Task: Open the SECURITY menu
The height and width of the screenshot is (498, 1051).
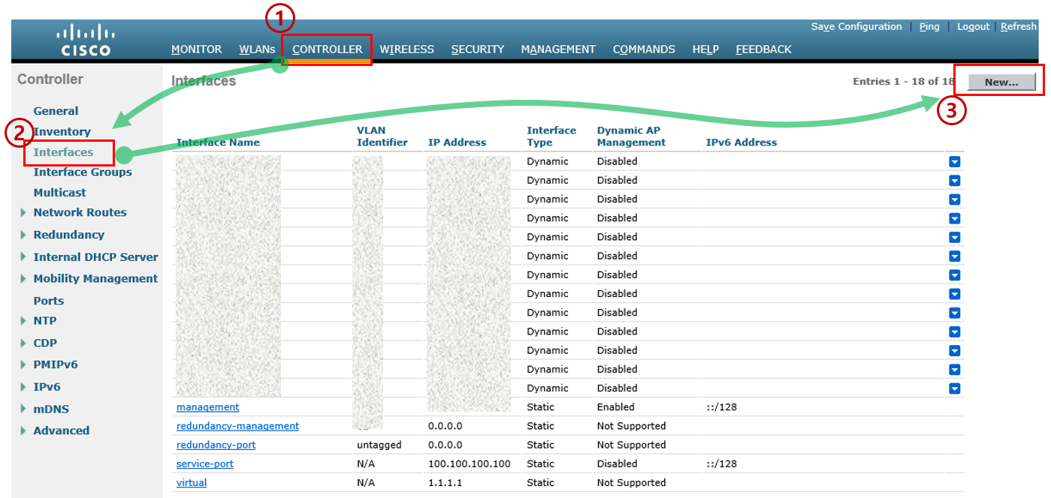Action: point(478,49)
